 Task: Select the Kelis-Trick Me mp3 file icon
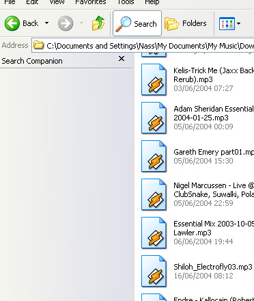pos(154,79)
